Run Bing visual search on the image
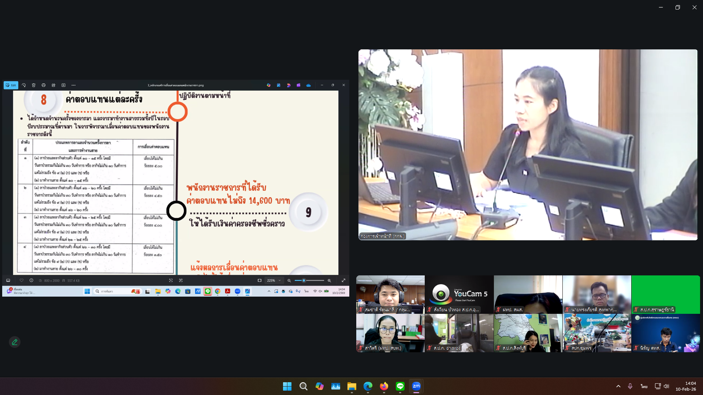This screenshot has width=703, height=395. coord(171,281)
